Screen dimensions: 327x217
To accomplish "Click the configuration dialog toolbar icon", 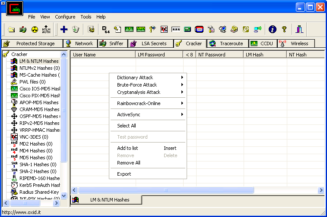I will pos(91,29).
